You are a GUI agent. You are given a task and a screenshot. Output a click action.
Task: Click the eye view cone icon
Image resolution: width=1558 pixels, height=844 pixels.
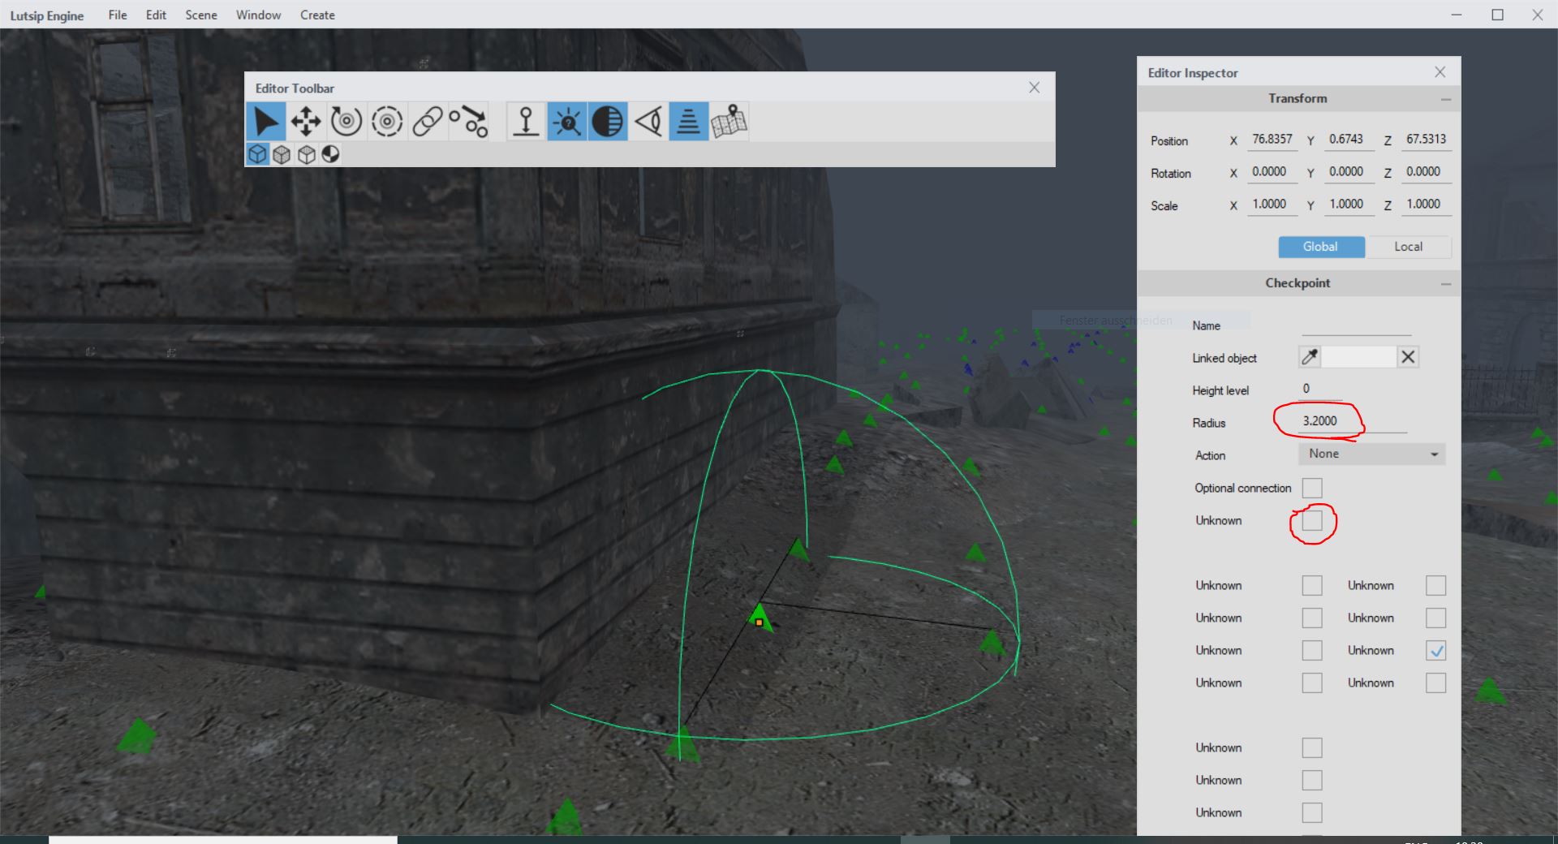coord(648,122)
